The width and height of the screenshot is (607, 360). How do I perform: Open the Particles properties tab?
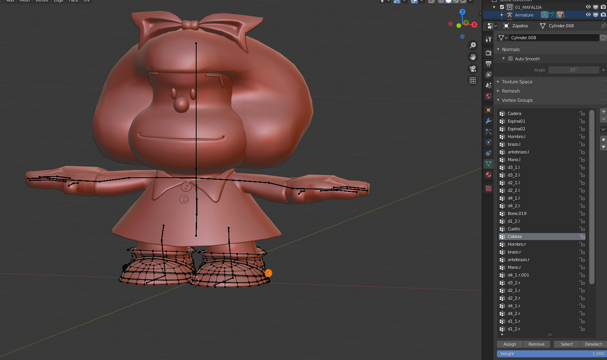(489, 132)
